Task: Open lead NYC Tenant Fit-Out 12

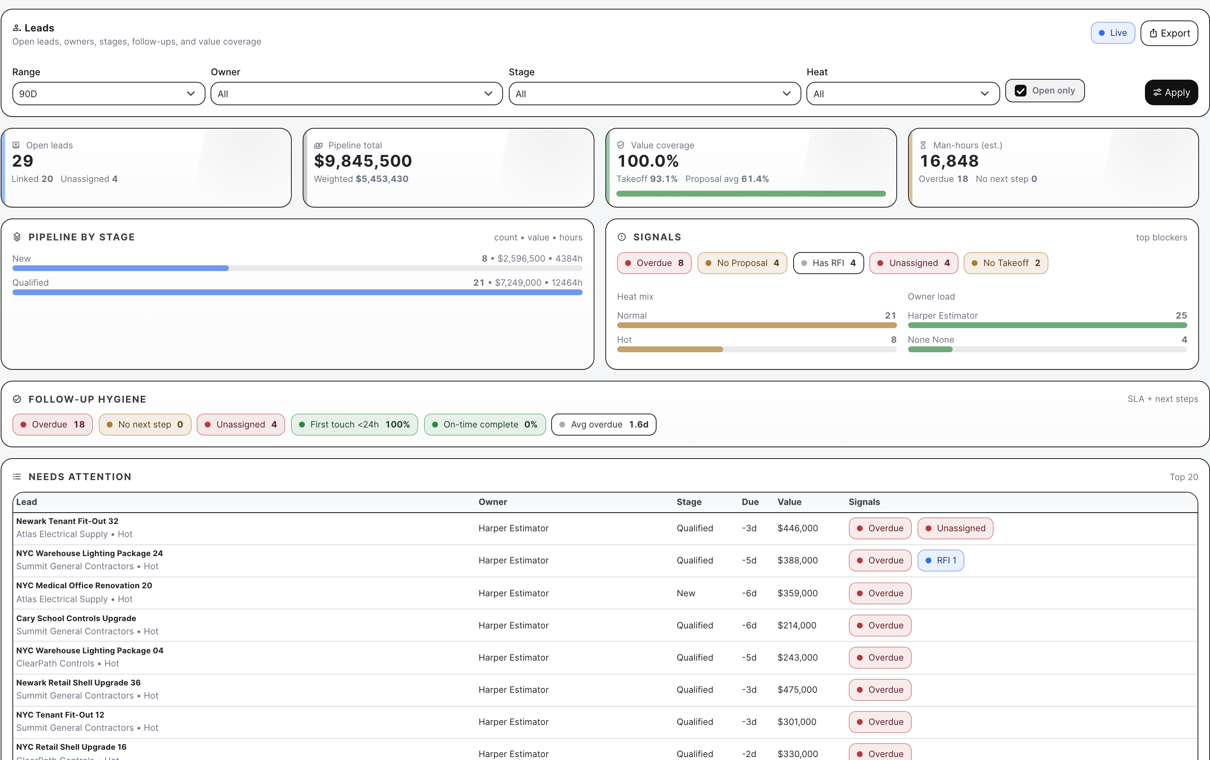Action: (x=60, y=715)
